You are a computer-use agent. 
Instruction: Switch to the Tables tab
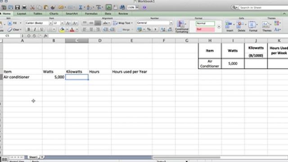38,13
